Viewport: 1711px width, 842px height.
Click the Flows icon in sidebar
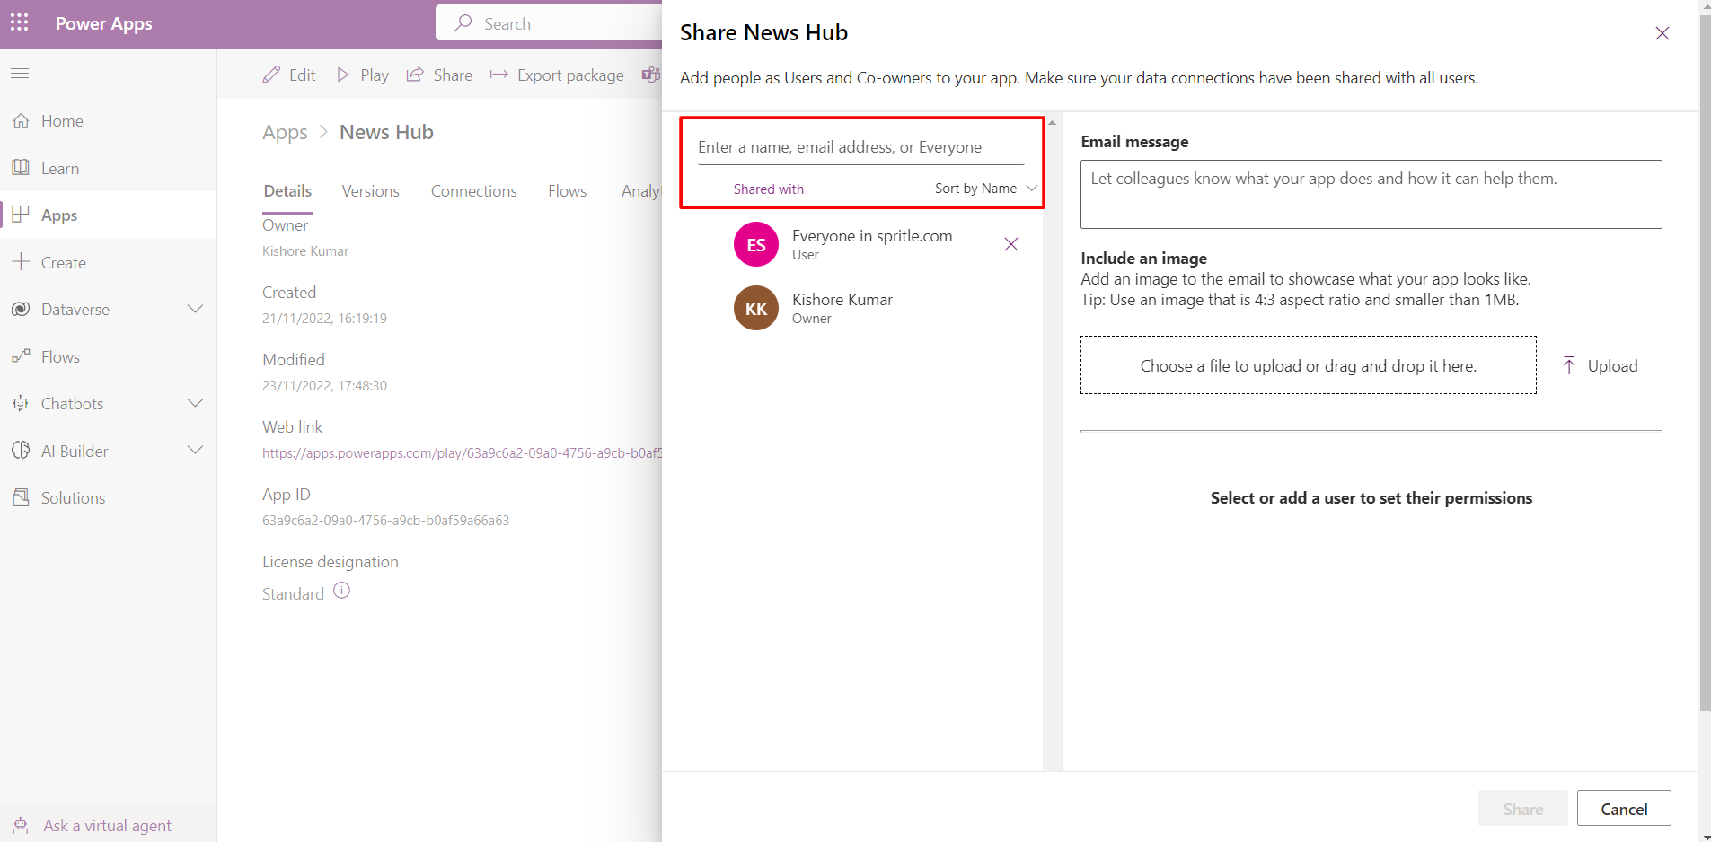click(21, 356)
